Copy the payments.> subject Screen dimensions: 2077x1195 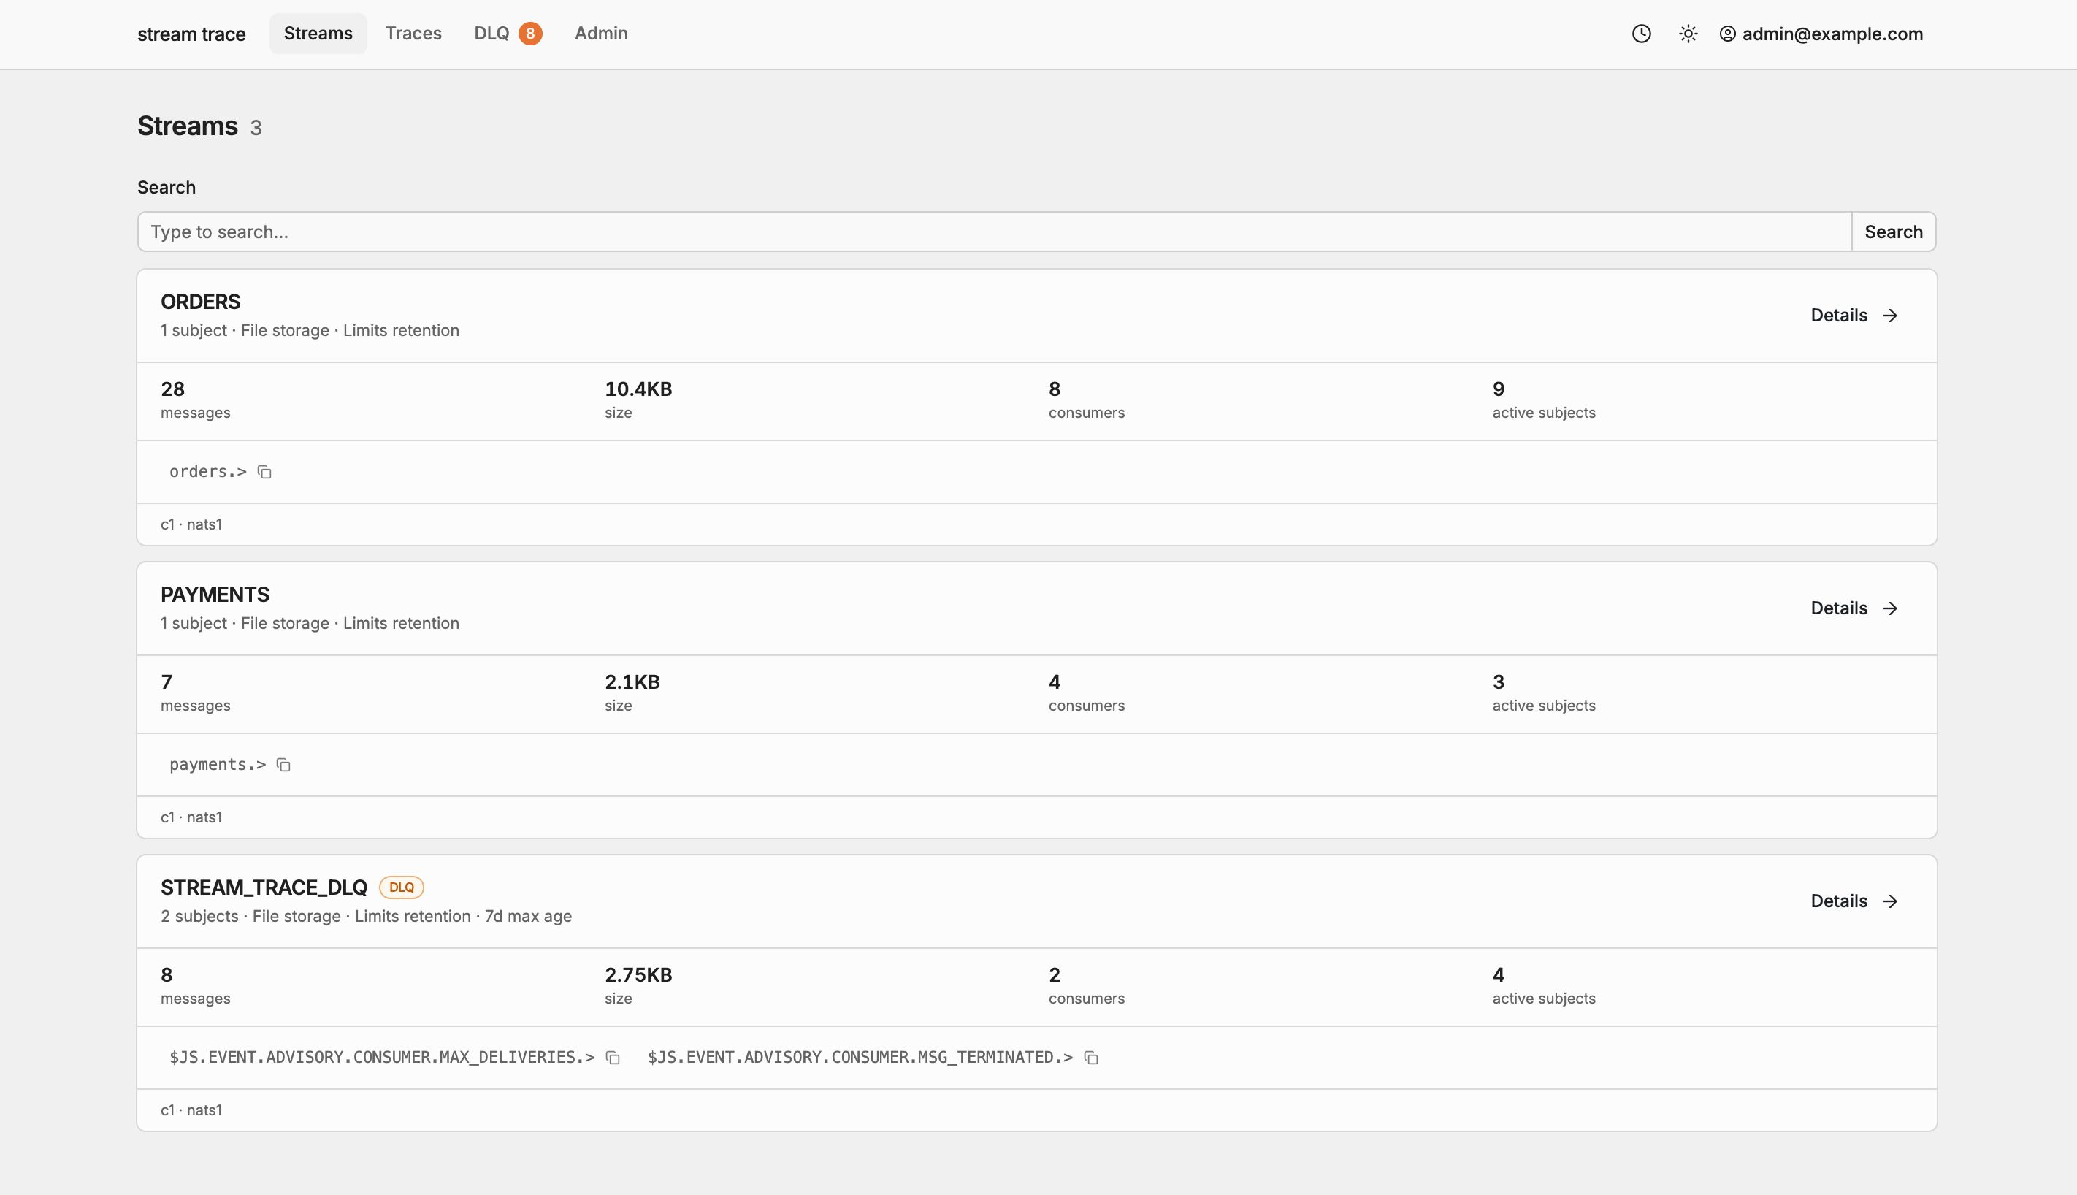tap(284, 765)
